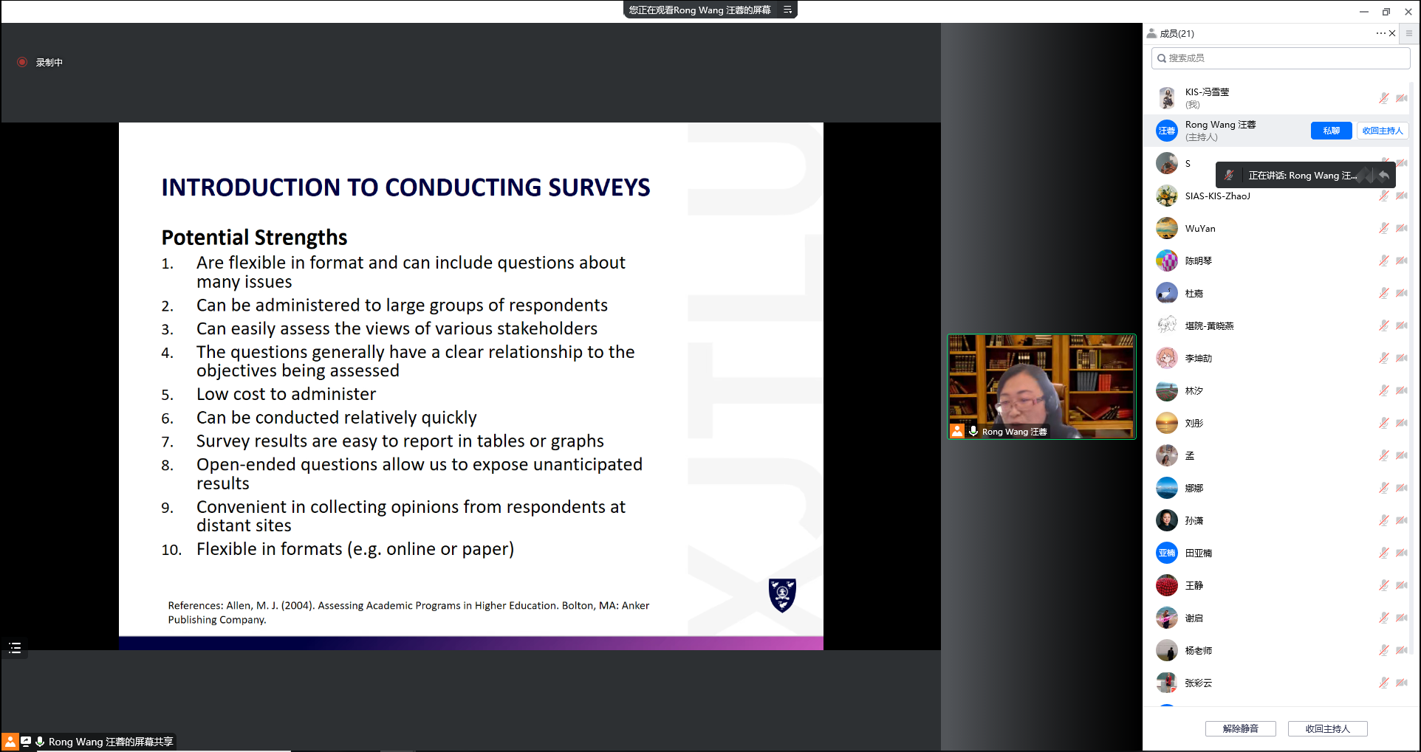
Task: Select WuYan's avatar
Action: point(1167,228)
